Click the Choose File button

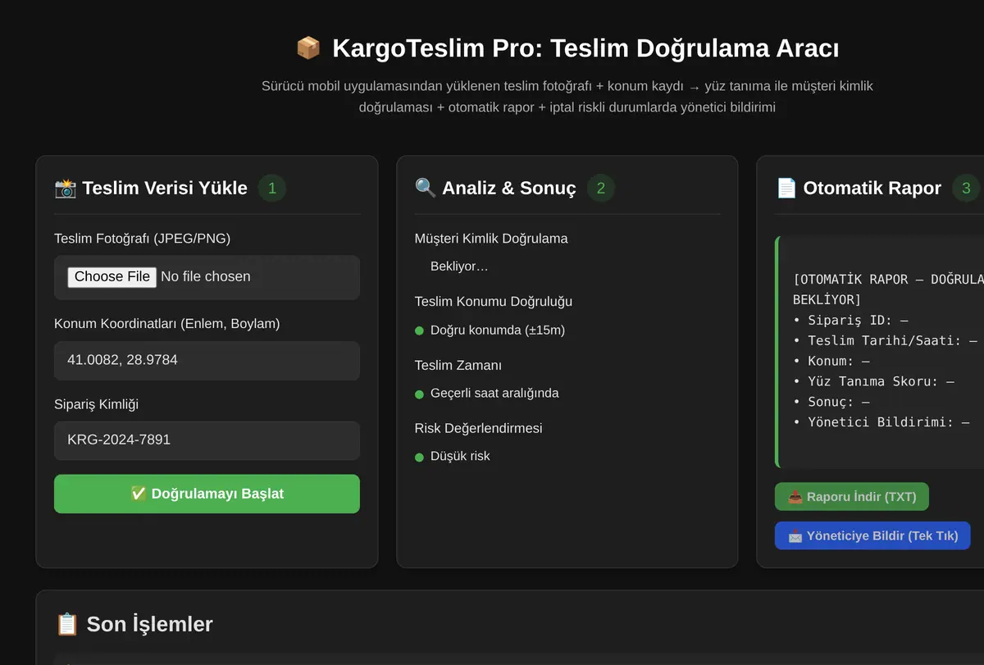(x=112, y=277)
